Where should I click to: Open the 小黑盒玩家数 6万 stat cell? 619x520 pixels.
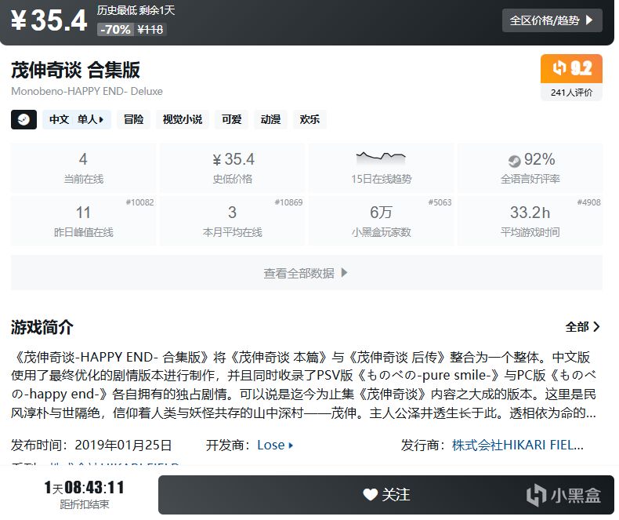pos(382,220)
